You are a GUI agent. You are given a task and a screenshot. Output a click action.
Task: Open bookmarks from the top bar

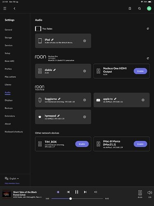(130, 9)
